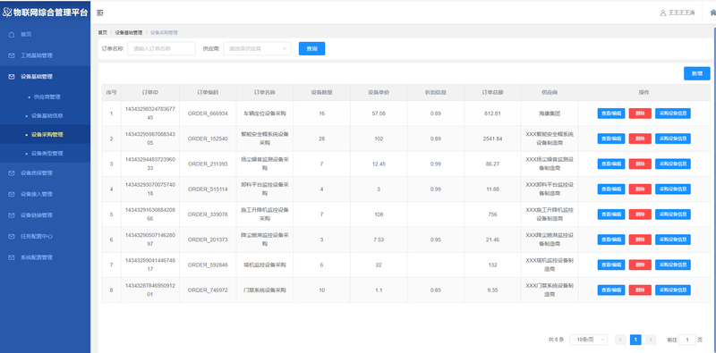Viewport: 716px width, 353px height.
Task: Click the 订单总额 column header
Action: click(493, 92)
